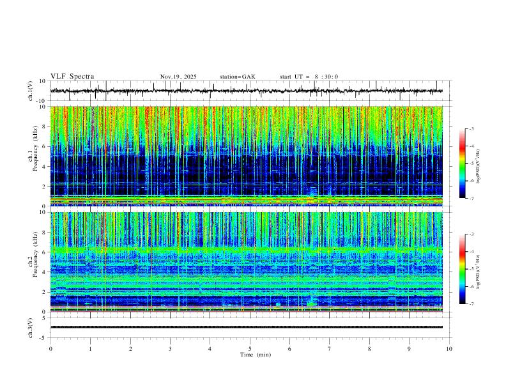Click the Nov.19, 2025 date label

coord(178,77)
